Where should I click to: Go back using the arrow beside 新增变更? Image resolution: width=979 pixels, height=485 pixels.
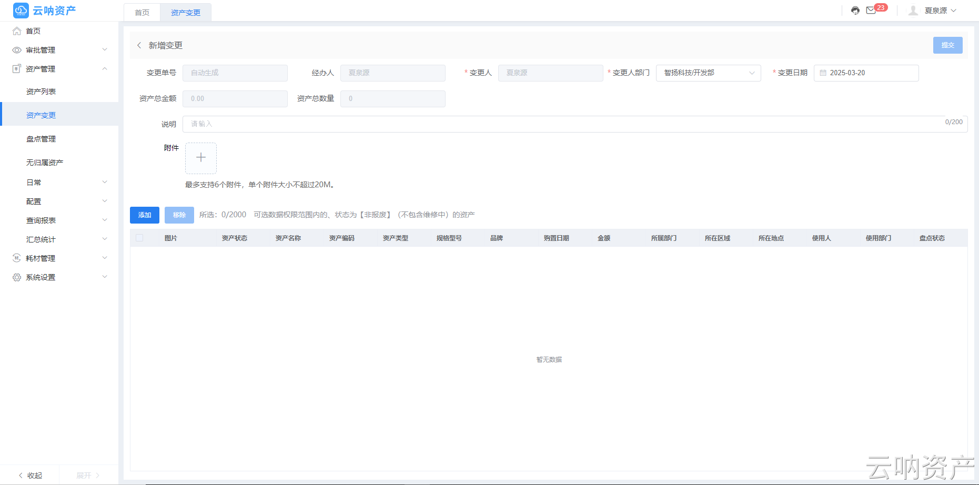pyautogui.click(x=139, y=45)
